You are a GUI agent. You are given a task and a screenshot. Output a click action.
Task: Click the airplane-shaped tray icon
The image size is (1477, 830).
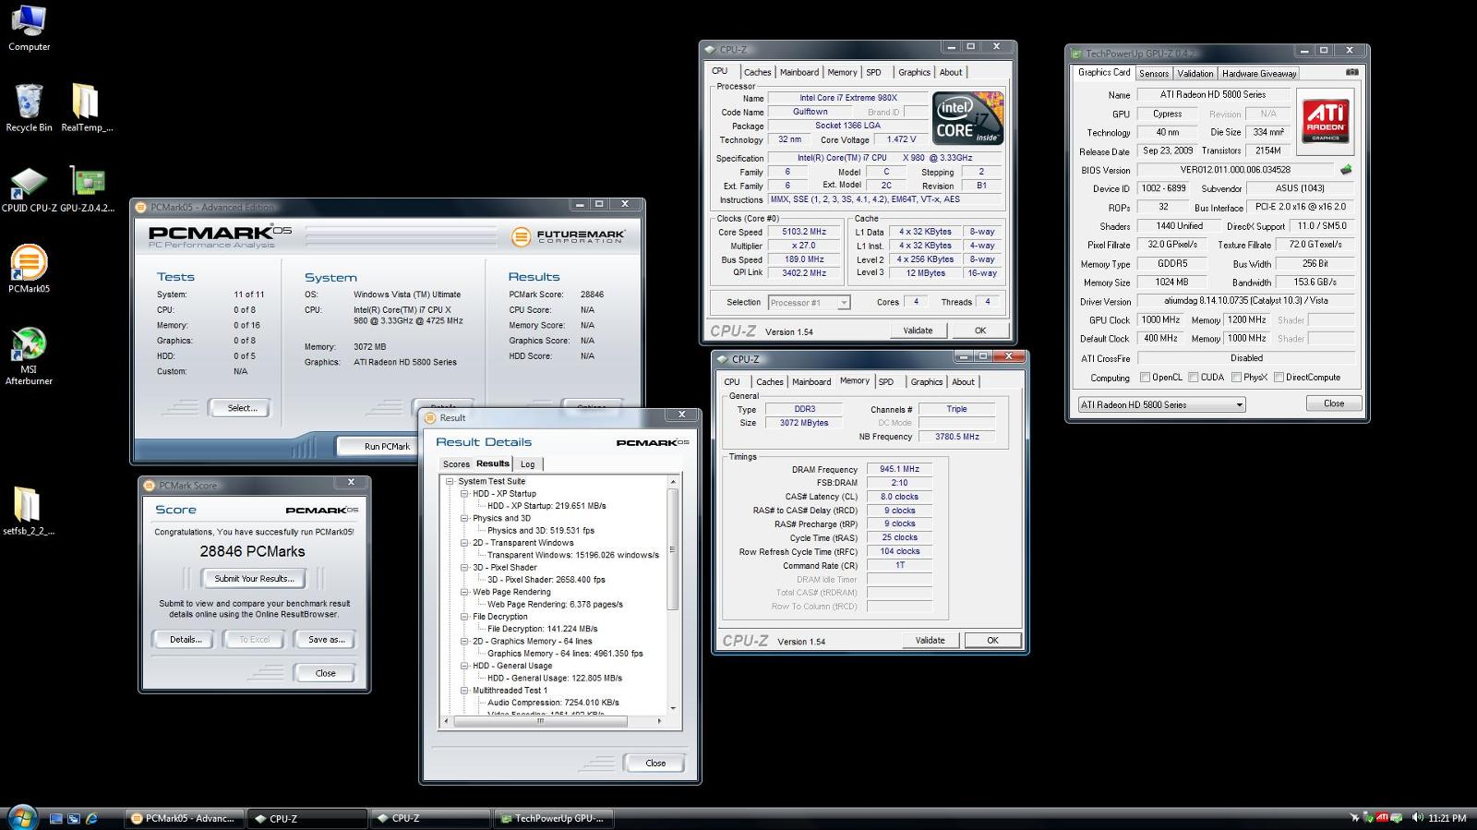pos(1354,818)
